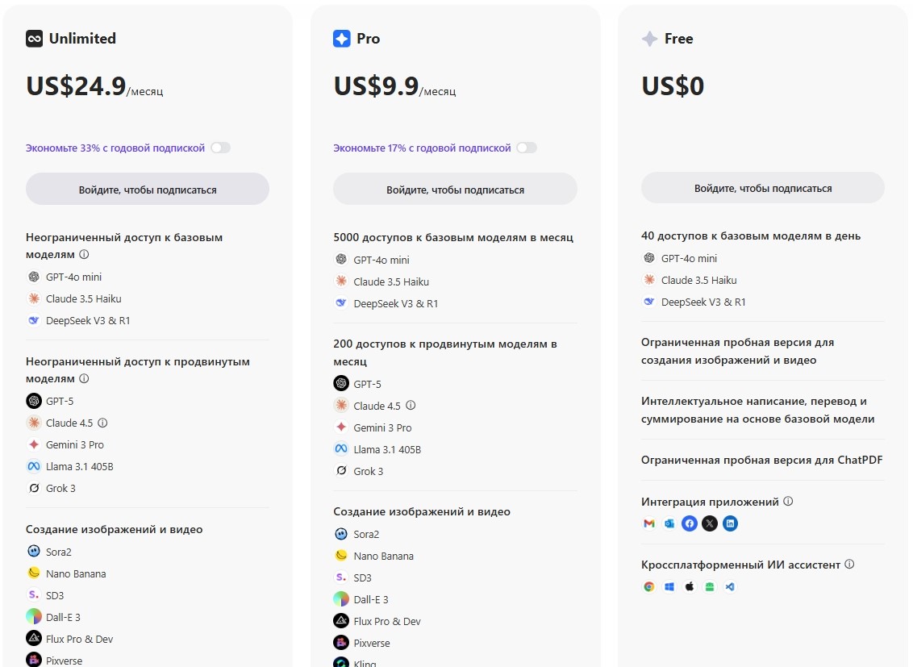Click the LinkedIn integration icon

[x=730, y=523]
